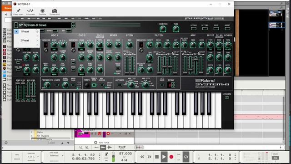Screen dimensions: 291x164
Task: Click the Setting button
Action: pyautogui.click(x=205, y=28)
